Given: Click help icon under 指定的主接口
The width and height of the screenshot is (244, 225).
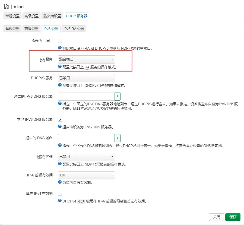Looking at the screenshot, I should 60,48.
